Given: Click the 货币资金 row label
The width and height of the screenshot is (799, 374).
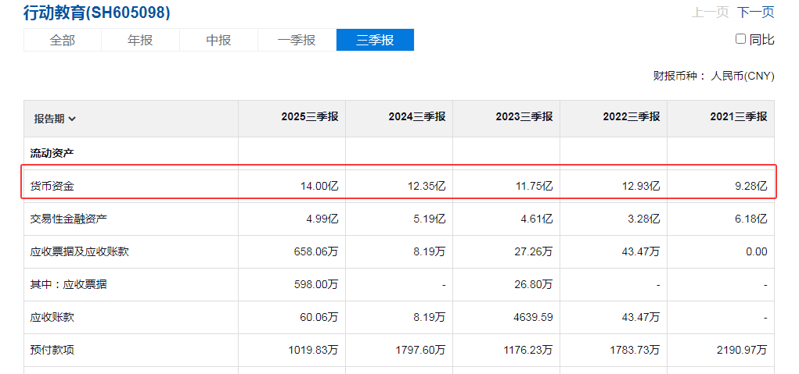Looking at the screenshot, I should point(52,186).
